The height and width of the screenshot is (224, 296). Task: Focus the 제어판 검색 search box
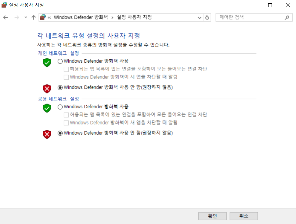pyautogui.click(x=254, y=18)
